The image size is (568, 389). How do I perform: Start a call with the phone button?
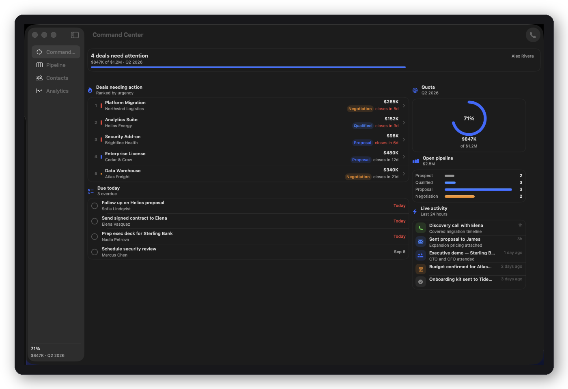[533, 35]
